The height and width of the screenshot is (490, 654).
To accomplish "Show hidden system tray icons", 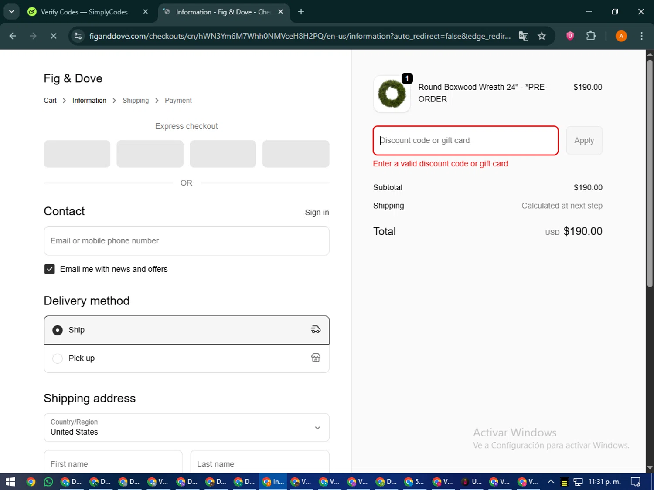I will 551,482.
